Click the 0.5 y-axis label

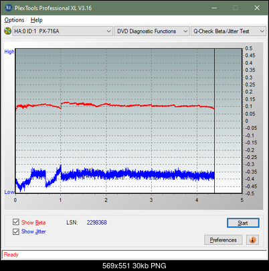[x=249, y=48]
